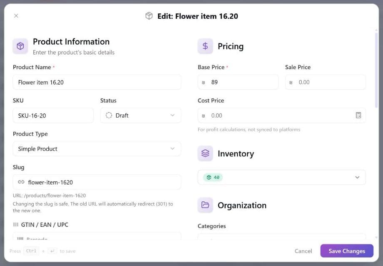The image size is (383, 266).
Task: Click the Cancel button
Action: [x=303, y=251]
